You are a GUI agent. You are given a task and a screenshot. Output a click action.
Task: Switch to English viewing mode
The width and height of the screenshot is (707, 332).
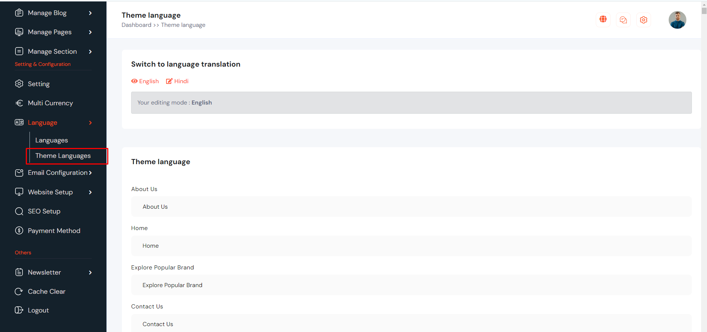tap(145, 81)
